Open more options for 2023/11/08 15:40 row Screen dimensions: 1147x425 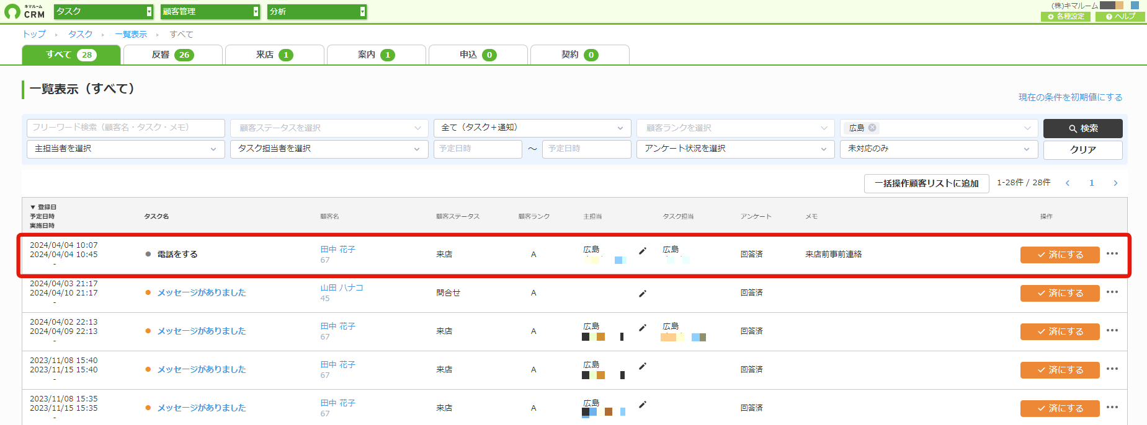(x=1112, y=369)
